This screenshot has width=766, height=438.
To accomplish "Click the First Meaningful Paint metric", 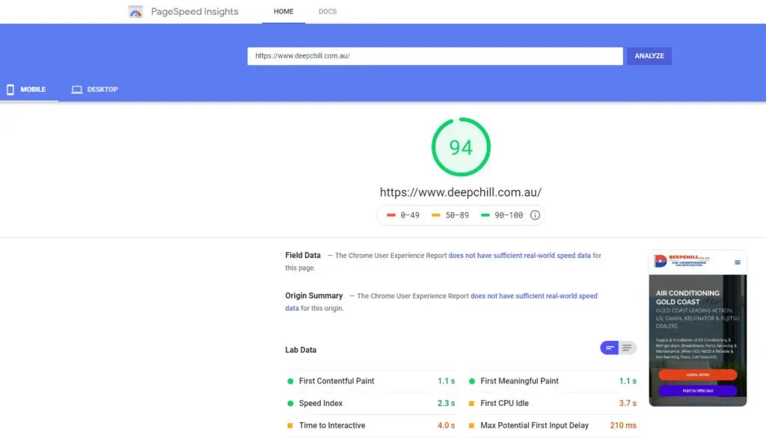I will click(552, 381).
